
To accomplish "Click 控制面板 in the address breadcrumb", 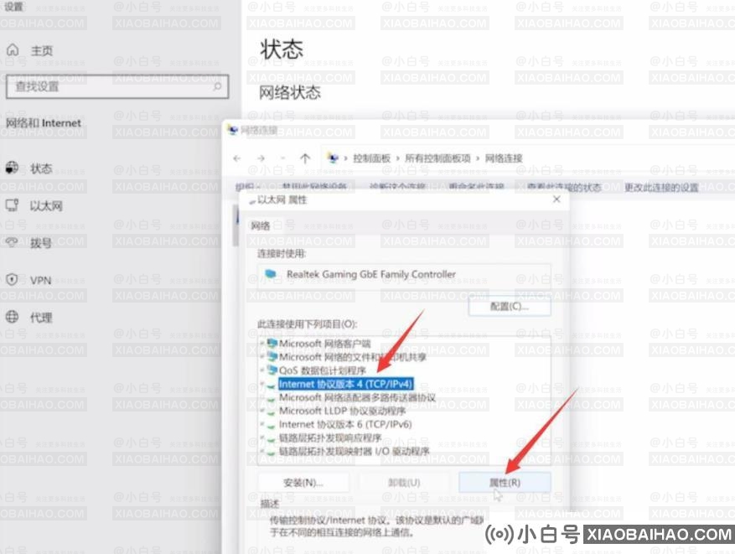I will pyautogui.click(x=372, y=158).
